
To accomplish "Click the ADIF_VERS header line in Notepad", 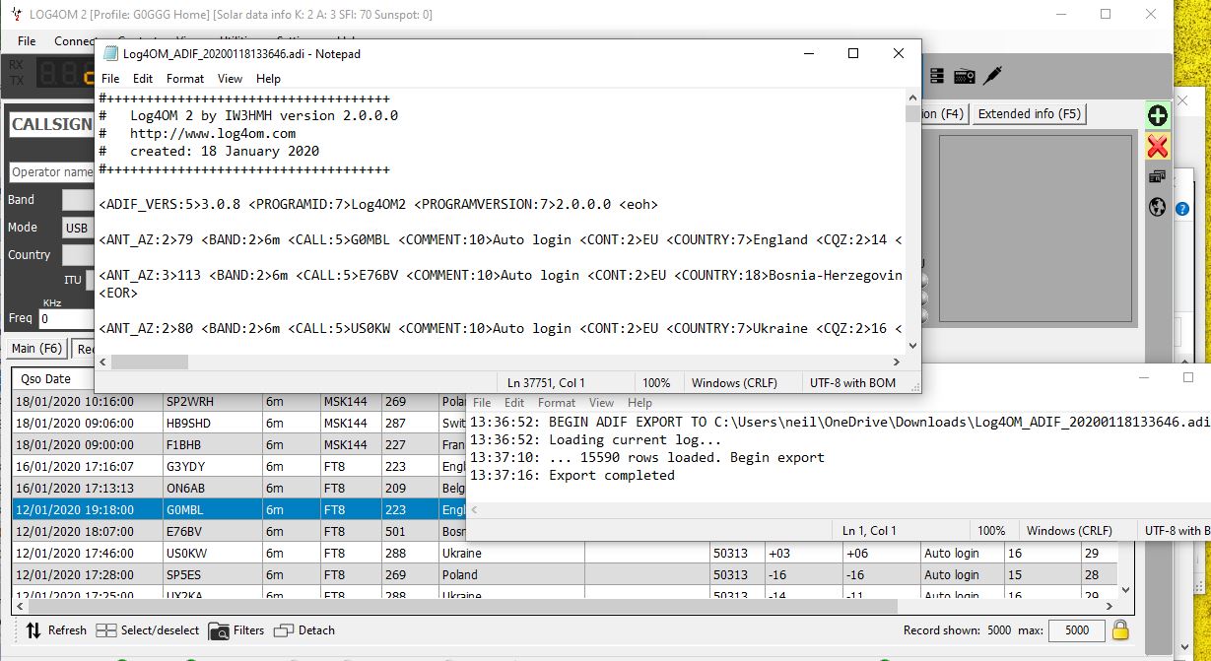I will [x=378, y=205].
